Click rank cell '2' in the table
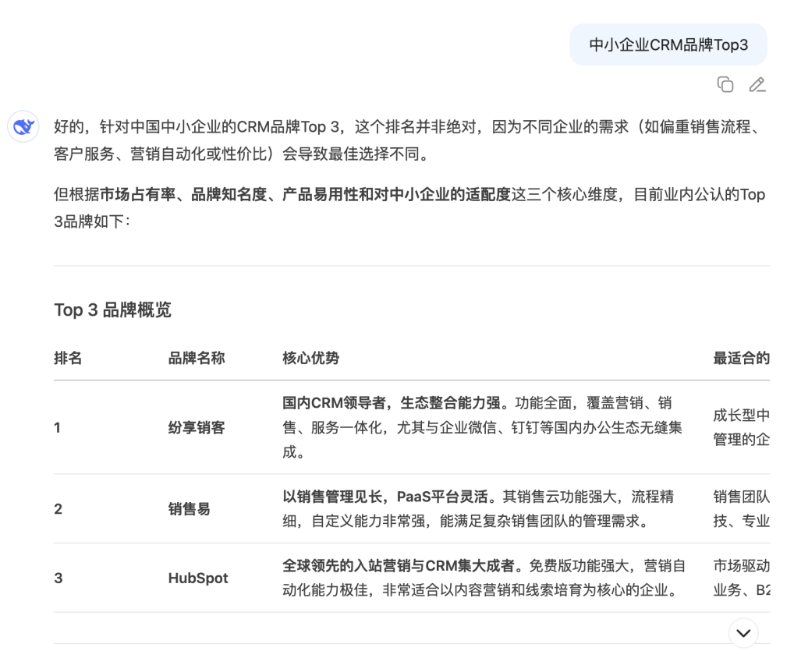801x658 pixels. pos(58,508)
